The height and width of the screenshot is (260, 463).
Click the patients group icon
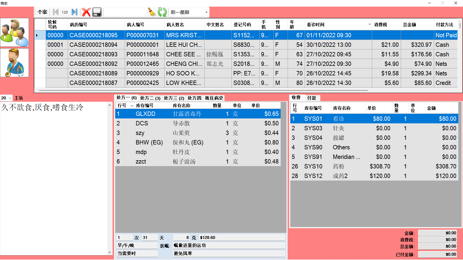point(14,32)
